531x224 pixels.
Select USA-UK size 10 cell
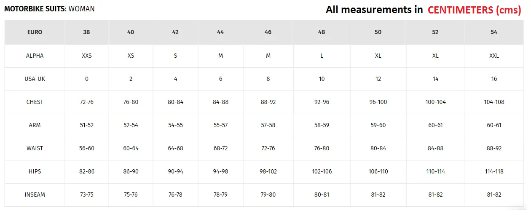pos(322,79)
